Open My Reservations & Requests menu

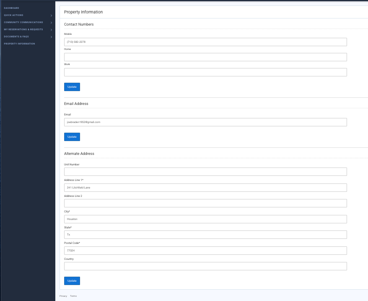[23, 29]
